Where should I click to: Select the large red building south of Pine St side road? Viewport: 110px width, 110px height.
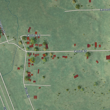pyautogui.click(x=35, y=97)
